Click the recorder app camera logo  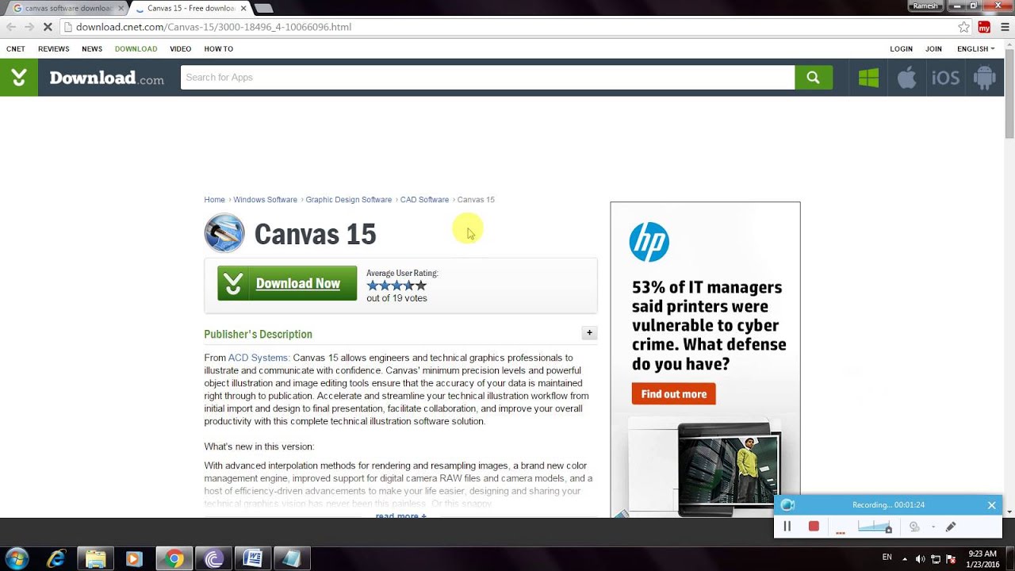coord(787,505)
